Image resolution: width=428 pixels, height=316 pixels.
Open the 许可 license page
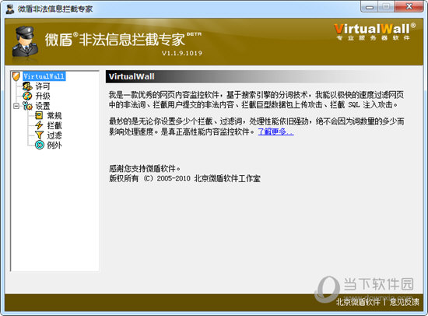[43, 86]
